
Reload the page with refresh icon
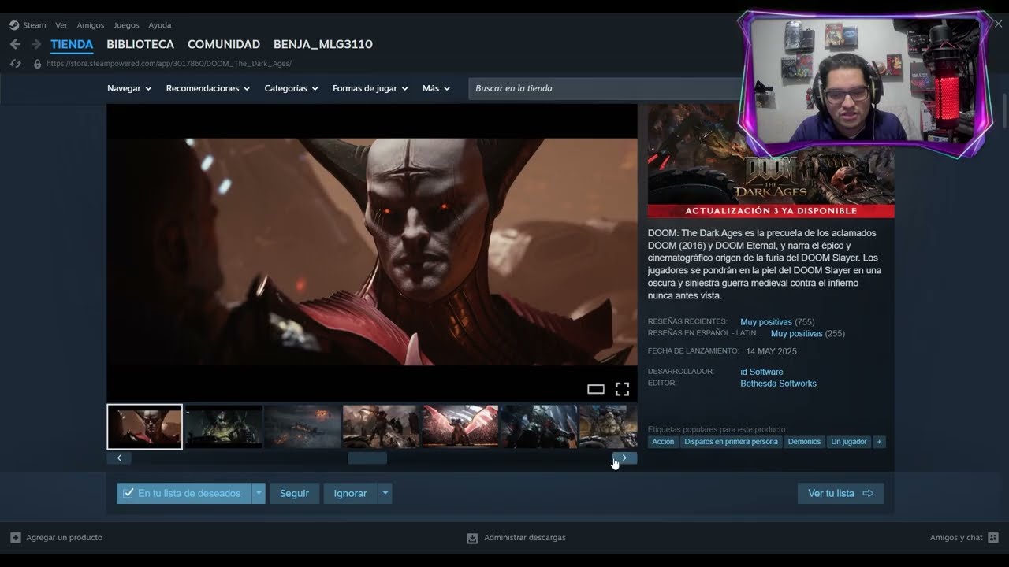point(15,64)
